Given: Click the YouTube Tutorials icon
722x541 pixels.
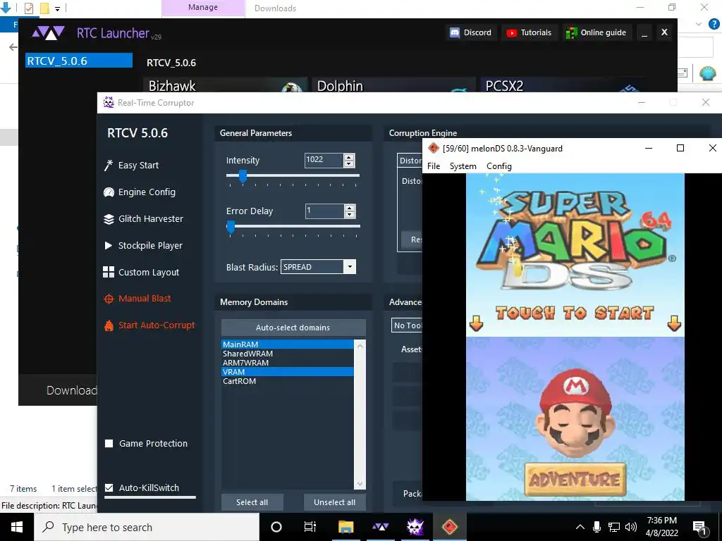Looking at the screenshot, I should pyautogui.click(x=511, y=32).
